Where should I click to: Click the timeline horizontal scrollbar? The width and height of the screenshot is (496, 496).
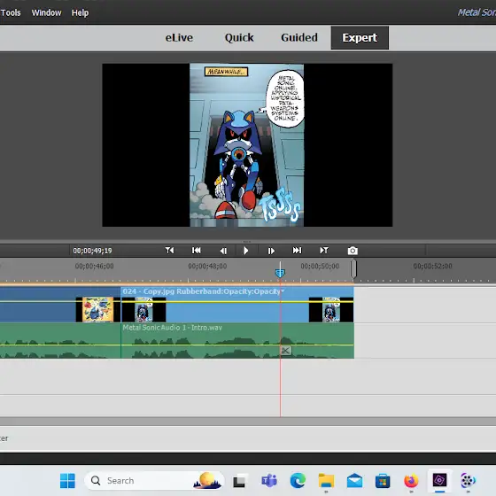click(x=248, y=422)
